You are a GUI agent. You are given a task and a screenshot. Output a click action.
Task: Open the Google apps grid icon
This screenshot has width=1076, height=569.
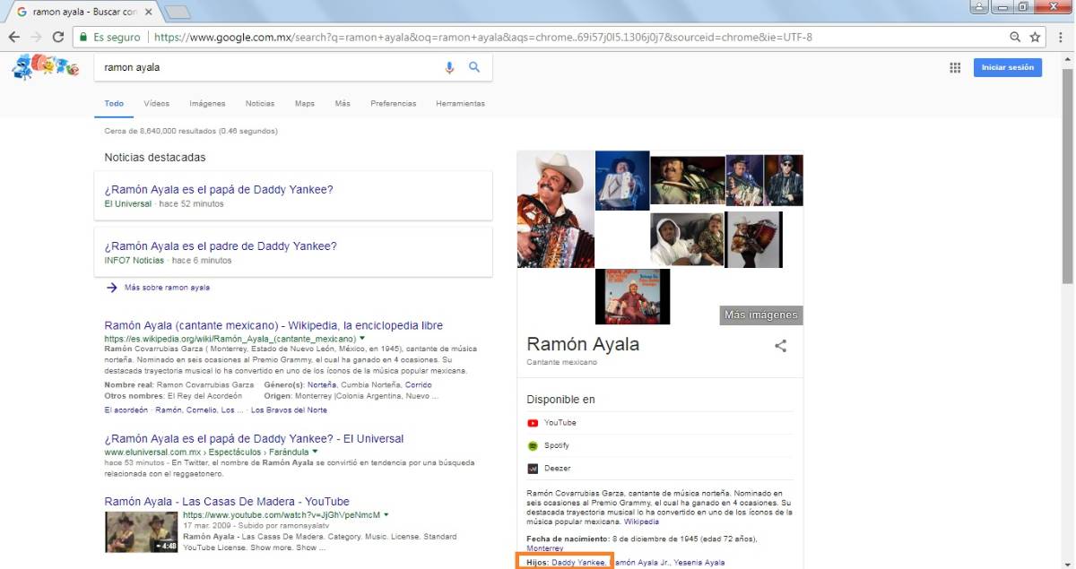click(x=954, y=67)
